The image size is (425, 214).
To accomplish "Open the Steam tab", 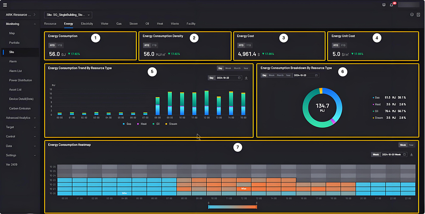I will 133,24.
